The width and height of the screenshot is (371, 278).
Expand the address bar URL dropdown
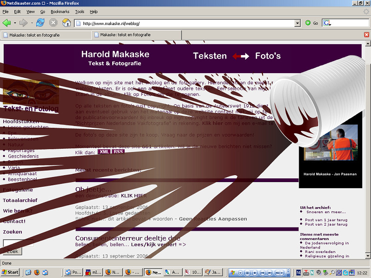[297, 23]
